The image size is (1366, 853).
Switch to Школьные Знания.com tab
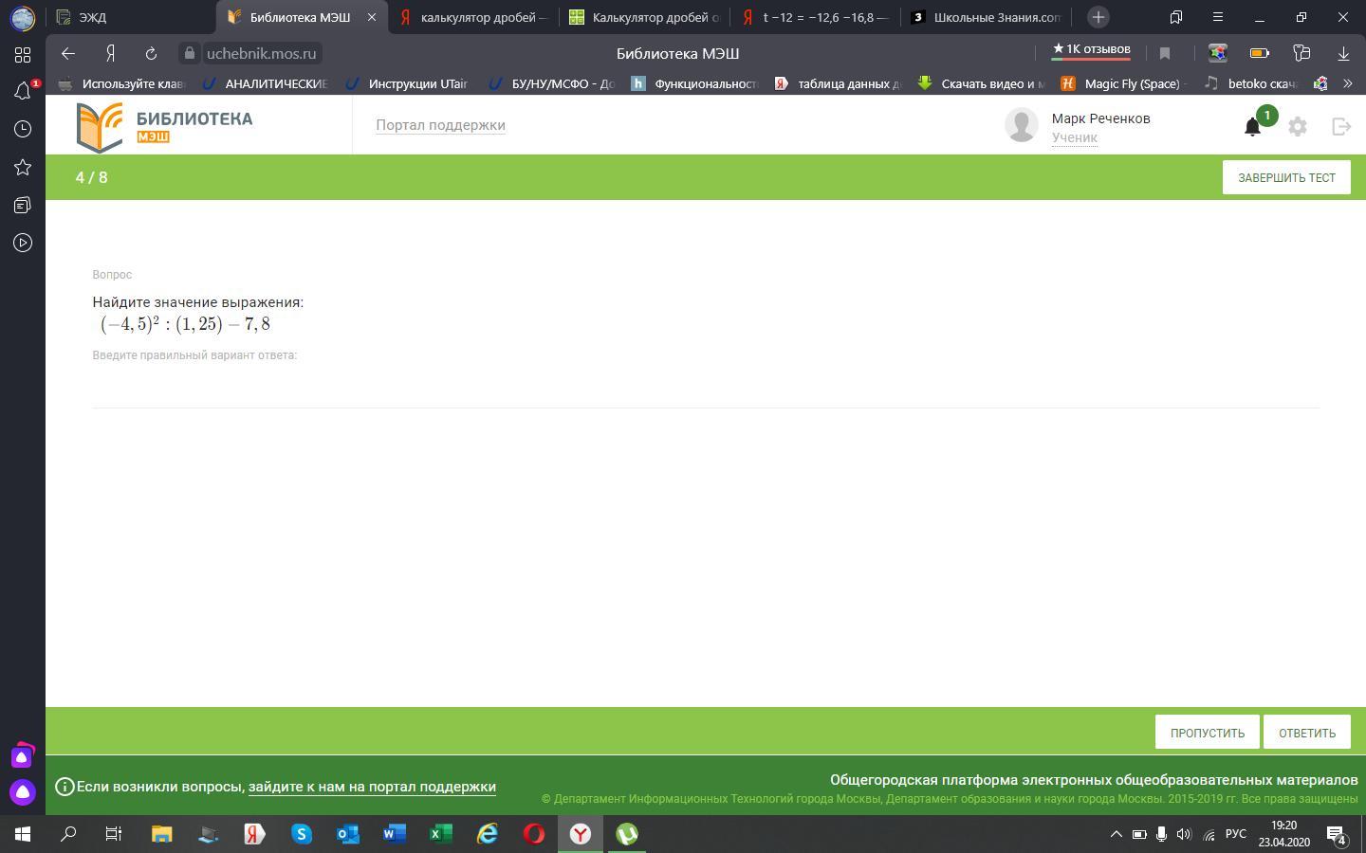pos(986,17)
